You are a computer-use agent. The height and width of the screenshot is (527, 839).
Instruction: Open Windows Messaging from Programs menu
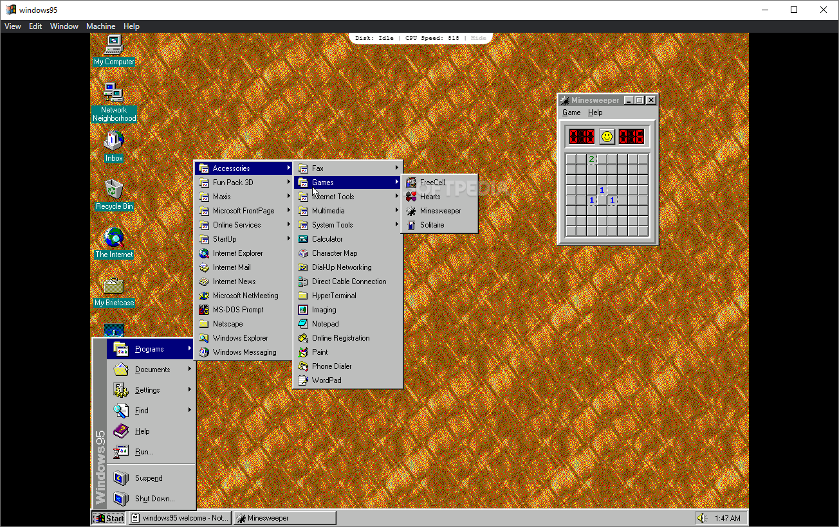pyautogui.click(x=244, y=352)
